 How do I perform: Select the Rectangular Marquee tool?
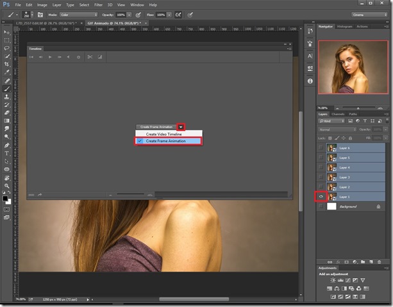(x=6, y=40)
